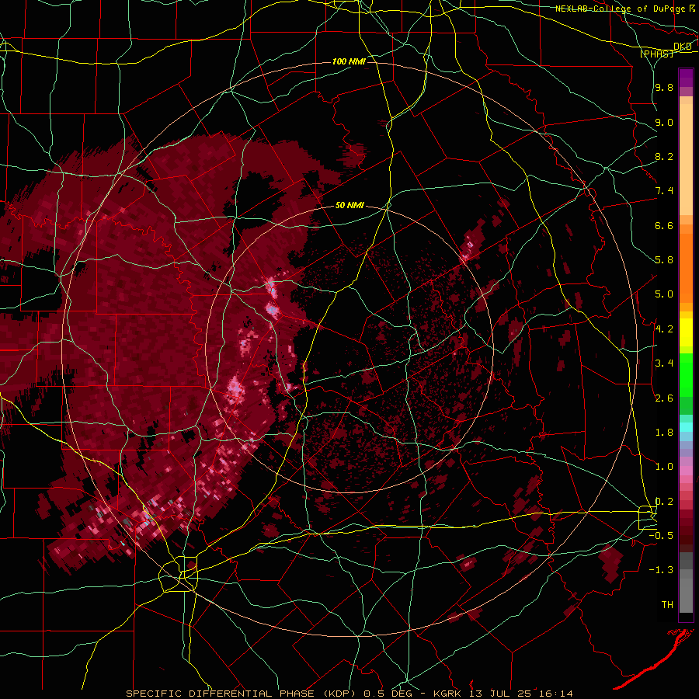This screenshot has width=699, height=699.
Task: Click the 100 NMI range ring label
Action: 349,61
